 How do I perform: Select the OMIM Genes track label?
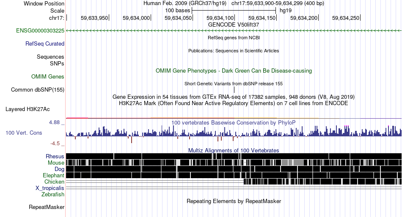click(x=47, y=76)
